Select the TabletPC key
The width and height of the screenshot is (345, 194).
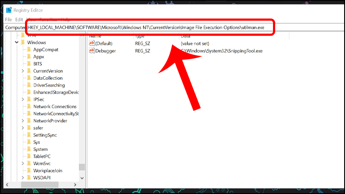[42, 156]
